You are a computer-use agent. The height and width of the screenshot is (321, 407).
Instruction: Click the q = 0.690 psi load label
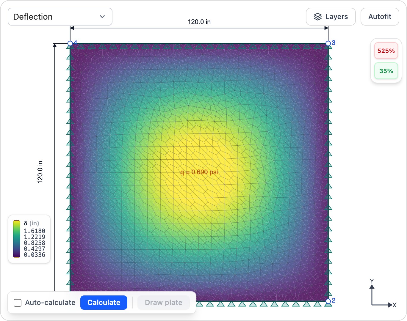[199, 172]
